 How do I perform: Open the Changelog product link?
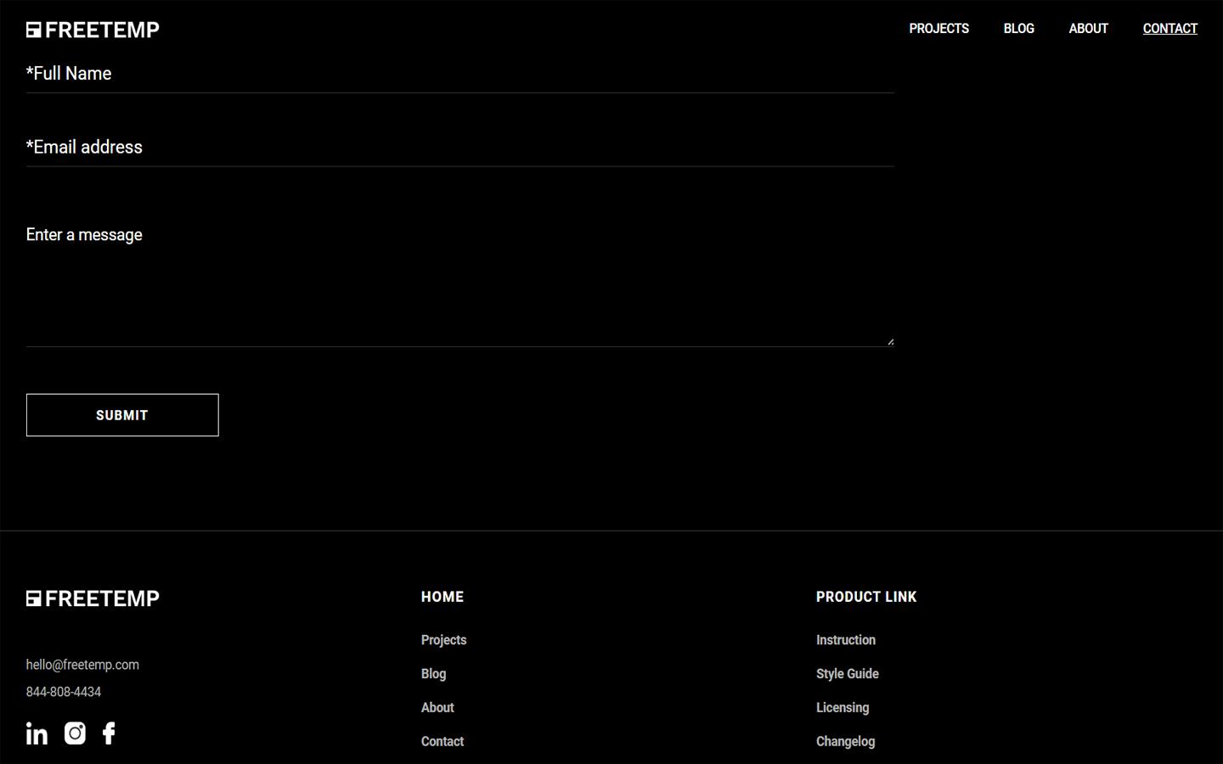coord(845,741)
